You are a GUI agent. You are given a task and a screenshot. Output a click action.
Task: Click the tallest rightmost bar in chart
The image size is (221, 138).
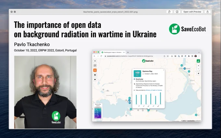point(161,98)
